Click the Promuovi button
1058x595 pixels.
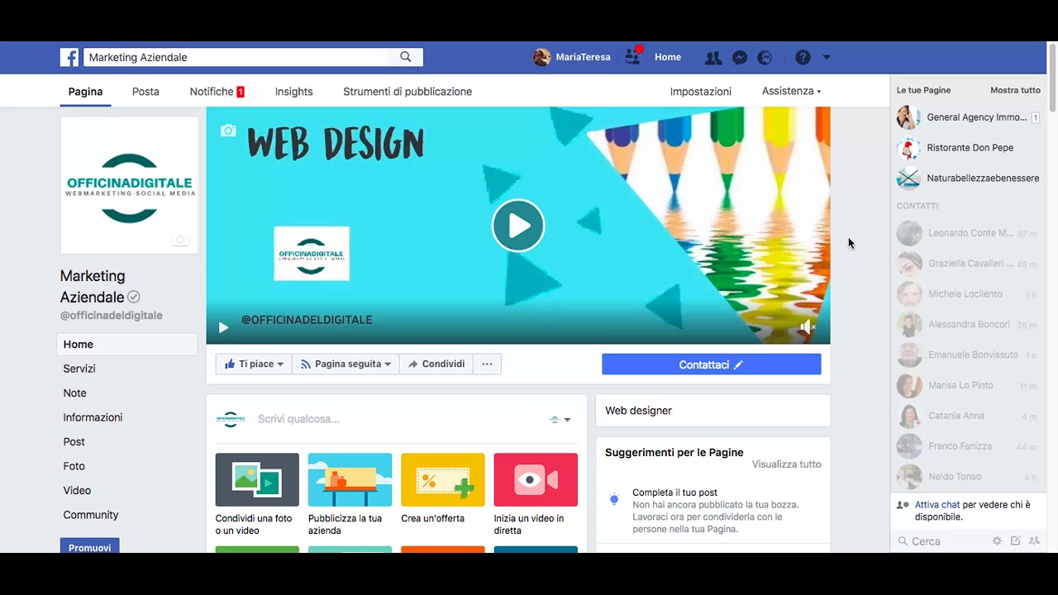click(89, 547)
